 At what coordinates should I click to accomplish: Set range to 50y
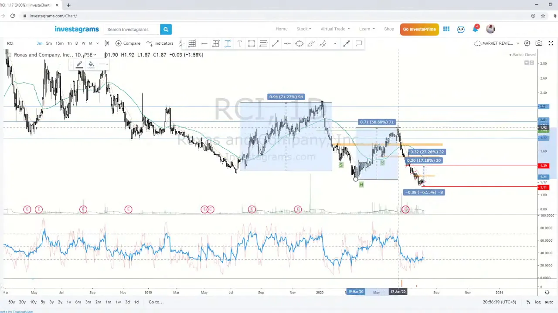coord(11,302)
